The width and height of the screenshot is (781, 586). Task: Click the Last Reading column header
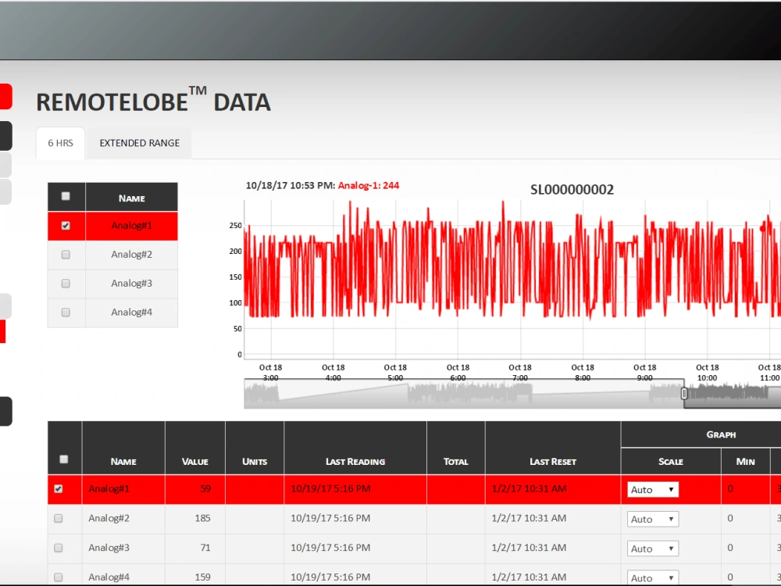(x=355, y=462)
